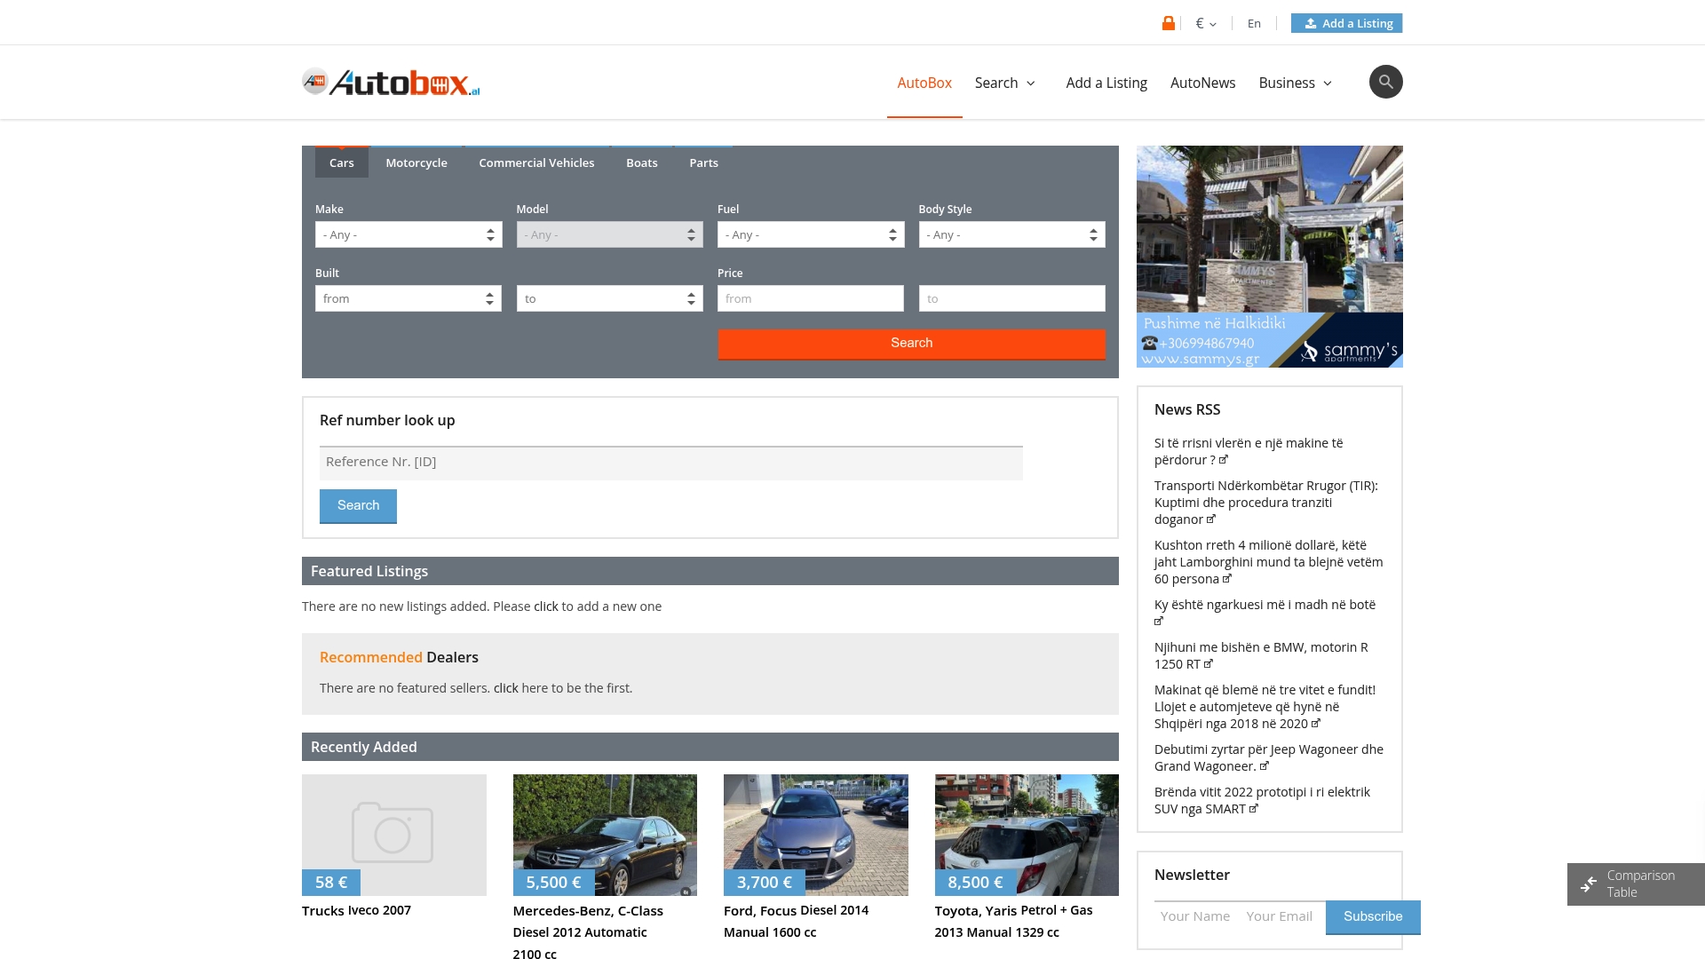
Task: Open the AutoNews page
Action: click(x=1202, y=83)
